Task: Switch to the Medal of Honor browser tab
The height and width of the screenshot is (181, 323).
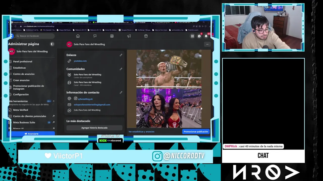Action: coord(81,22)
